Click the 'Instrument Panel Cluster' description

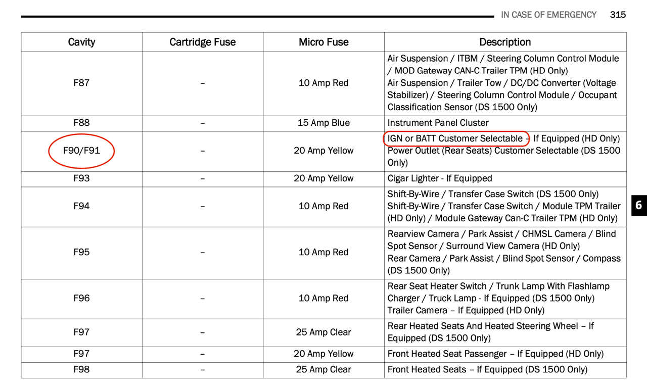tap(438, 123)
